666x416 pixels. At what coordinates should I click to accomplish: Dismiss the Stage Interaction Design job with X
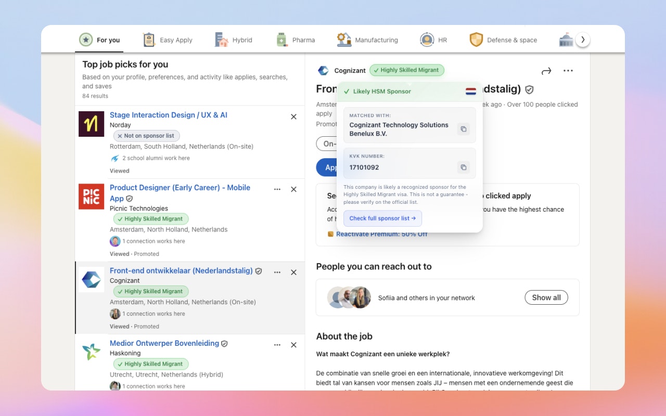293,116
